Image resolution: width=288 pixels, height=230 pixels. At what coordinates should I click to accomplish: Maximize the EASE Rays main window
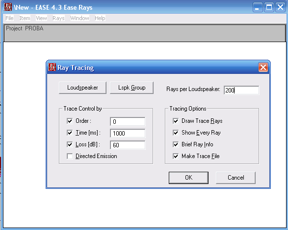[x=269, y=7]
